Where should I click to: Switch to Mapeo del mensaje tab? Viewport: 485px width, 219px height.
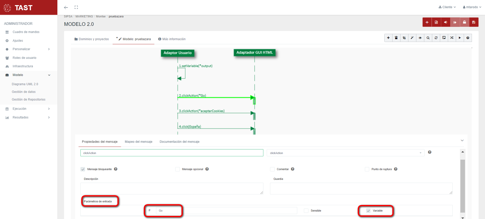[138, 142]
